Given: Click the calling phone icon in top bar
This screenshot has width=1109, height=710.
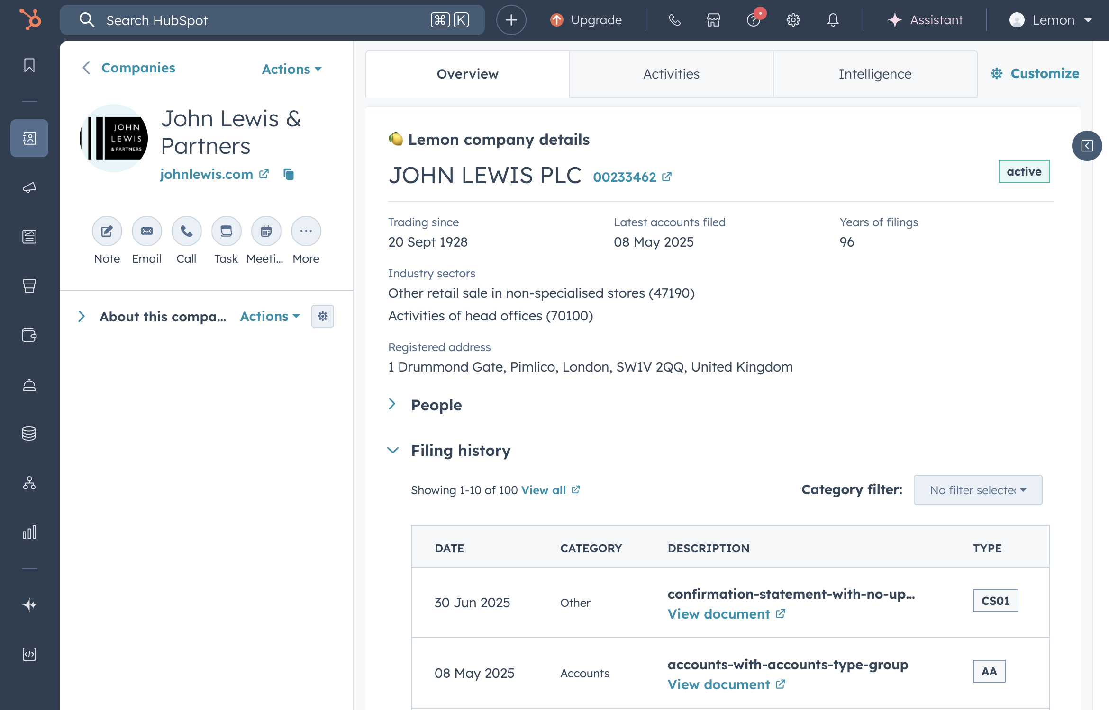Looking at the screenshot, I should pyautogui.click(x=674, y=20).
